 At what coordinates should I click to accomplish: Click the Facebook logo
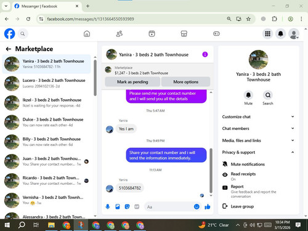click(10, 34)
